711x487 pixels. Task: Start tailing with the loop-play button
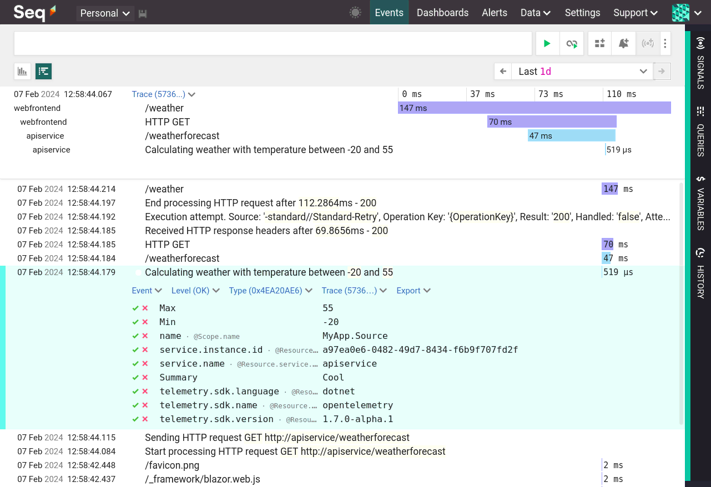click(x=572, y=43)
